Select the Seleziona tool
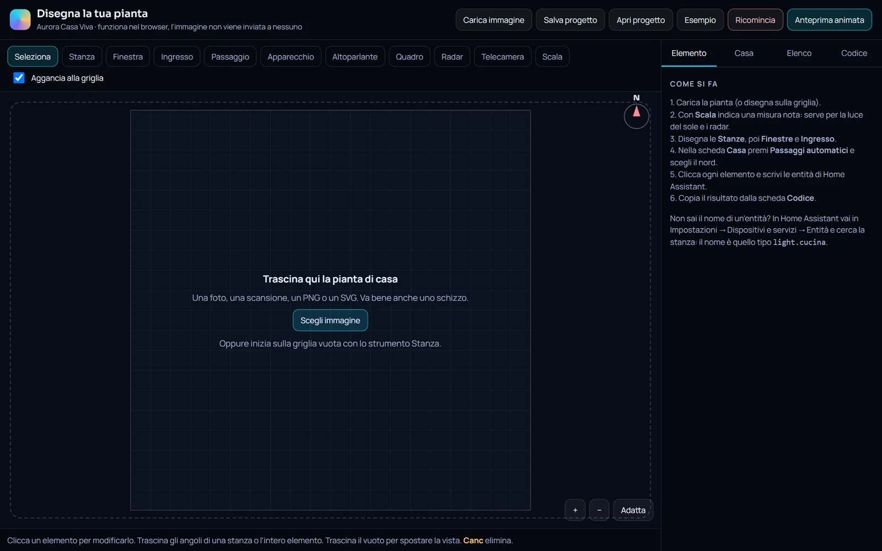882x551 pixels. [33, 57]
